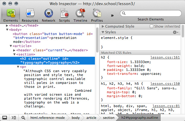This screenshot has height=121, width=185.
Task: Select h2#typography.outline breadcrumb
Action: click(140, 118)
